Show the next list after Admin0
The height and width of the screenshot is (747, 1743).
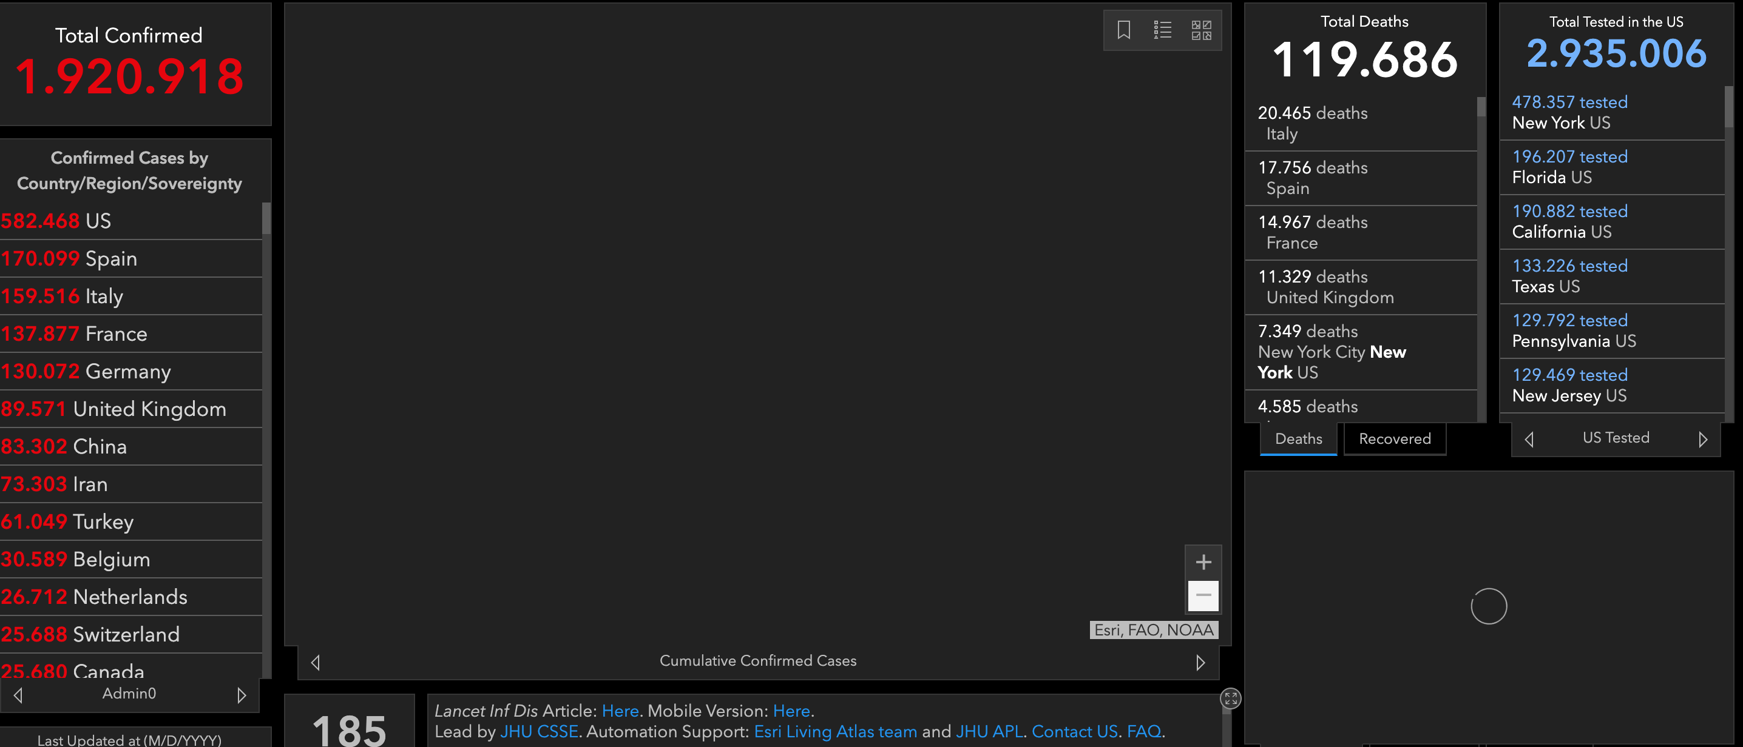click(x=242, y=695)
